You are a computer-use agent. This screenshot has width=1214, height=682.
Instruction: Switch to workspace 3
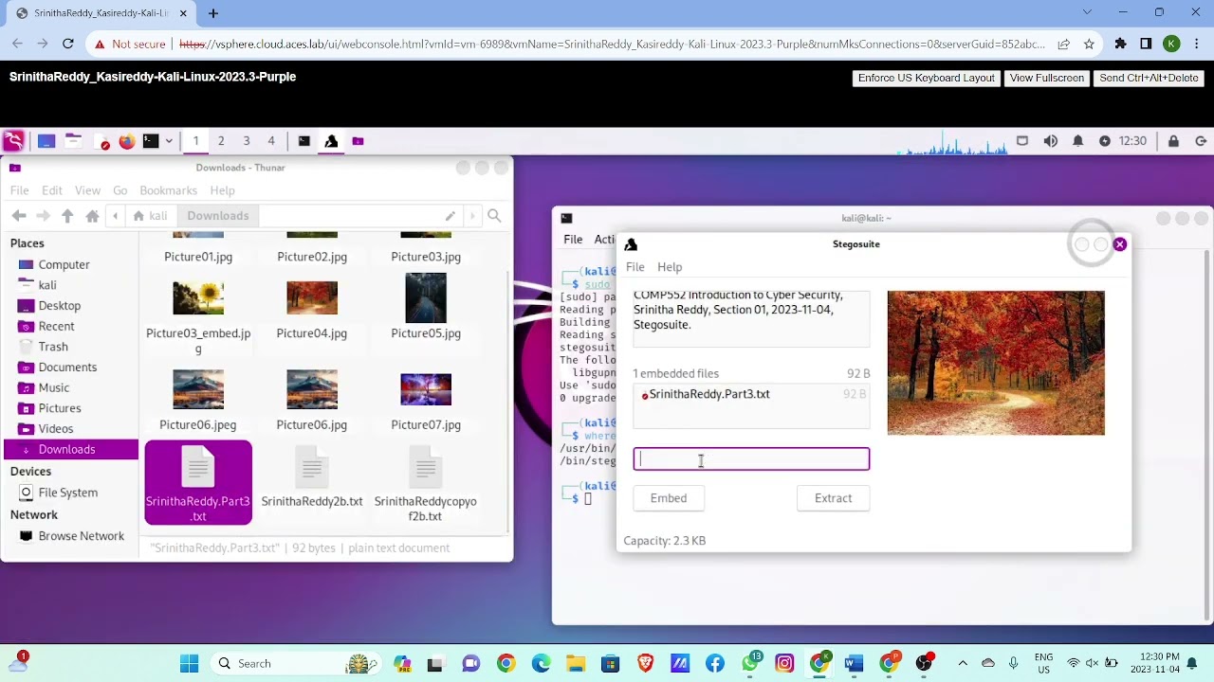pos(247,141)
